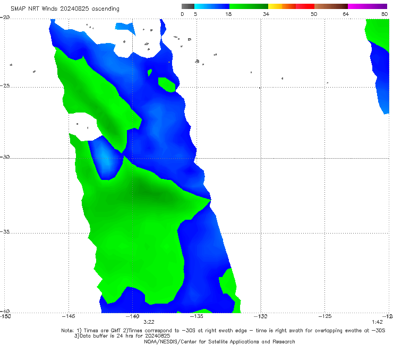Select the cyan-blue segment of the color bar
The height and width of the screenshot is (345, 393).
212,6
